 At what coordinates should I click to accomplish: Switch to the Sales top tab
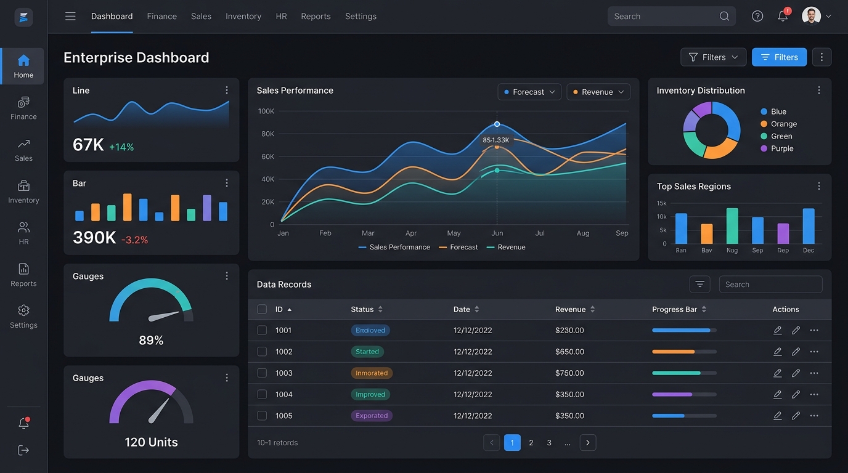tap(201, 17)
